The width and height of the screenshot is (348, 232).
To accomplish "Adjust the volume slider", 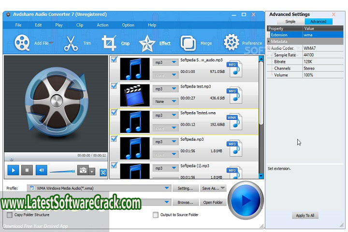I will tap(62, 171).
